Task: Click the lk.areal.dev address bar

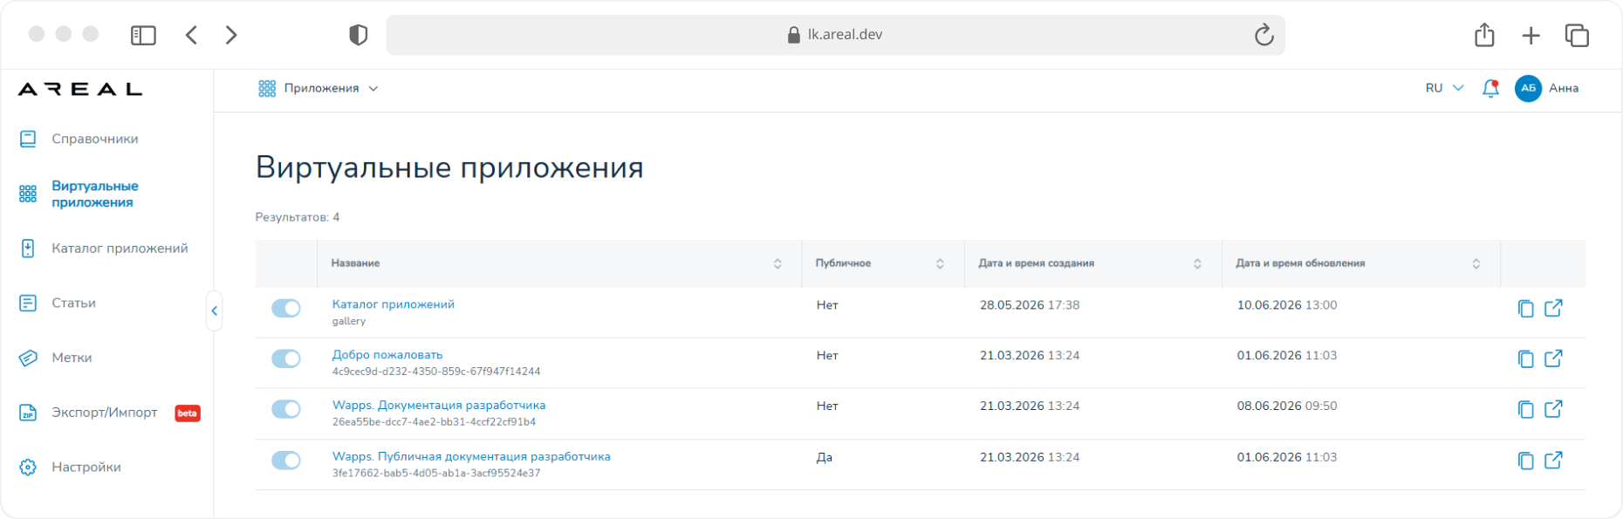Action: coord(835,35)
